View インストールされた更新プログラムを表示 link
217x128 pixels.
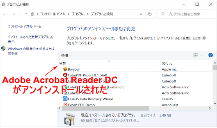coord(31,39)
